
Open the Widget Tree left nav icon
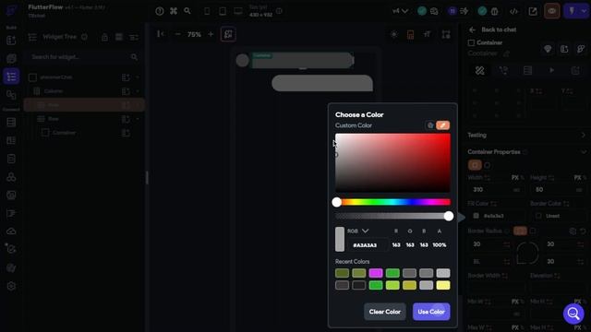(x=11, y=77)
